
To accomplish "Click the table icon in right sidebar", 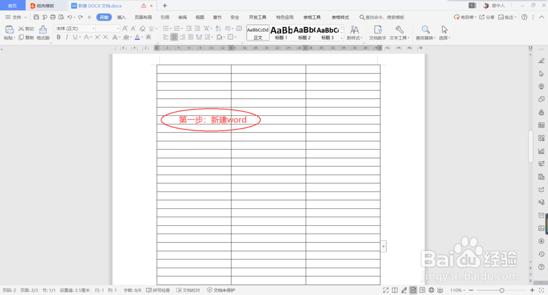I will click(x=541, y=125).
